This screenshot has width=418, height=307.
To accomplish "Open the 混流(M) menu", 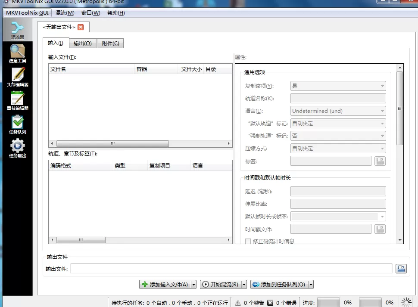I will click(65, 12).
